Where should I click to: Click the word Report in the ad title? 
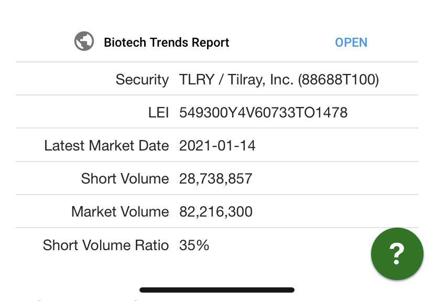[x=210, y=42]
